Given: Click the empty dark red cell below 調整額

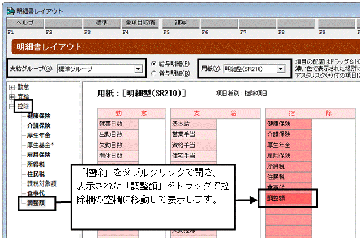Looking at the screenshot, I should tap(289, 209).
